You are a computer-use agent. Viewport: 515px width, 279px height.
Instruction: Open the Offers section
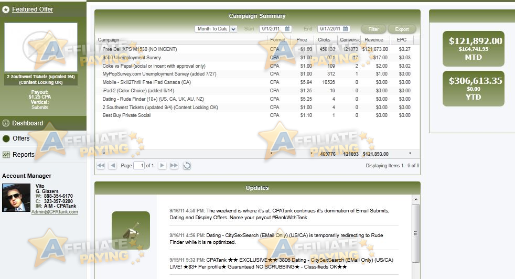point(21,138)
